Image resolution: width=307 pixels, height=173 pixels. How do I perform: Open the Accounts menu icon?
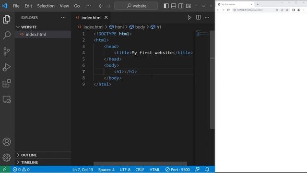[x=7, y=142]
